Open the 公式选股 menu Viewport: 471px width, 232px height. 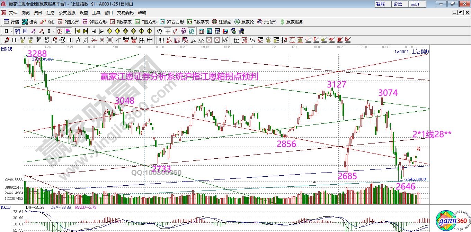pyautogui.click(x=67, y=13)
